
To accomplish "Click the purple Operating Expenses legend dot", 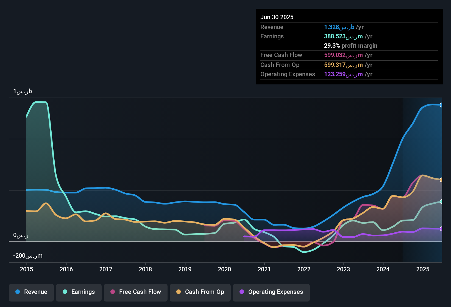I will [x=242, y=292].
